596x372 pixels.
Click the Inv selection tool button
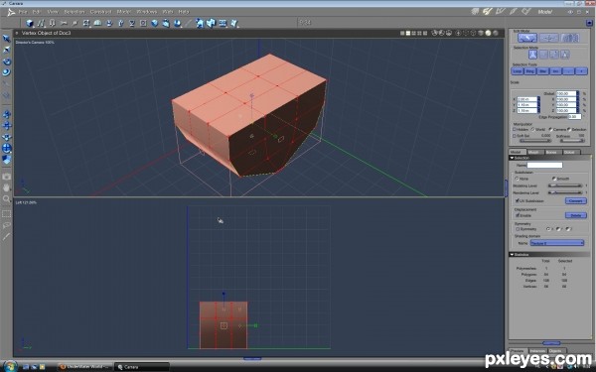click(x=555, y=71)
